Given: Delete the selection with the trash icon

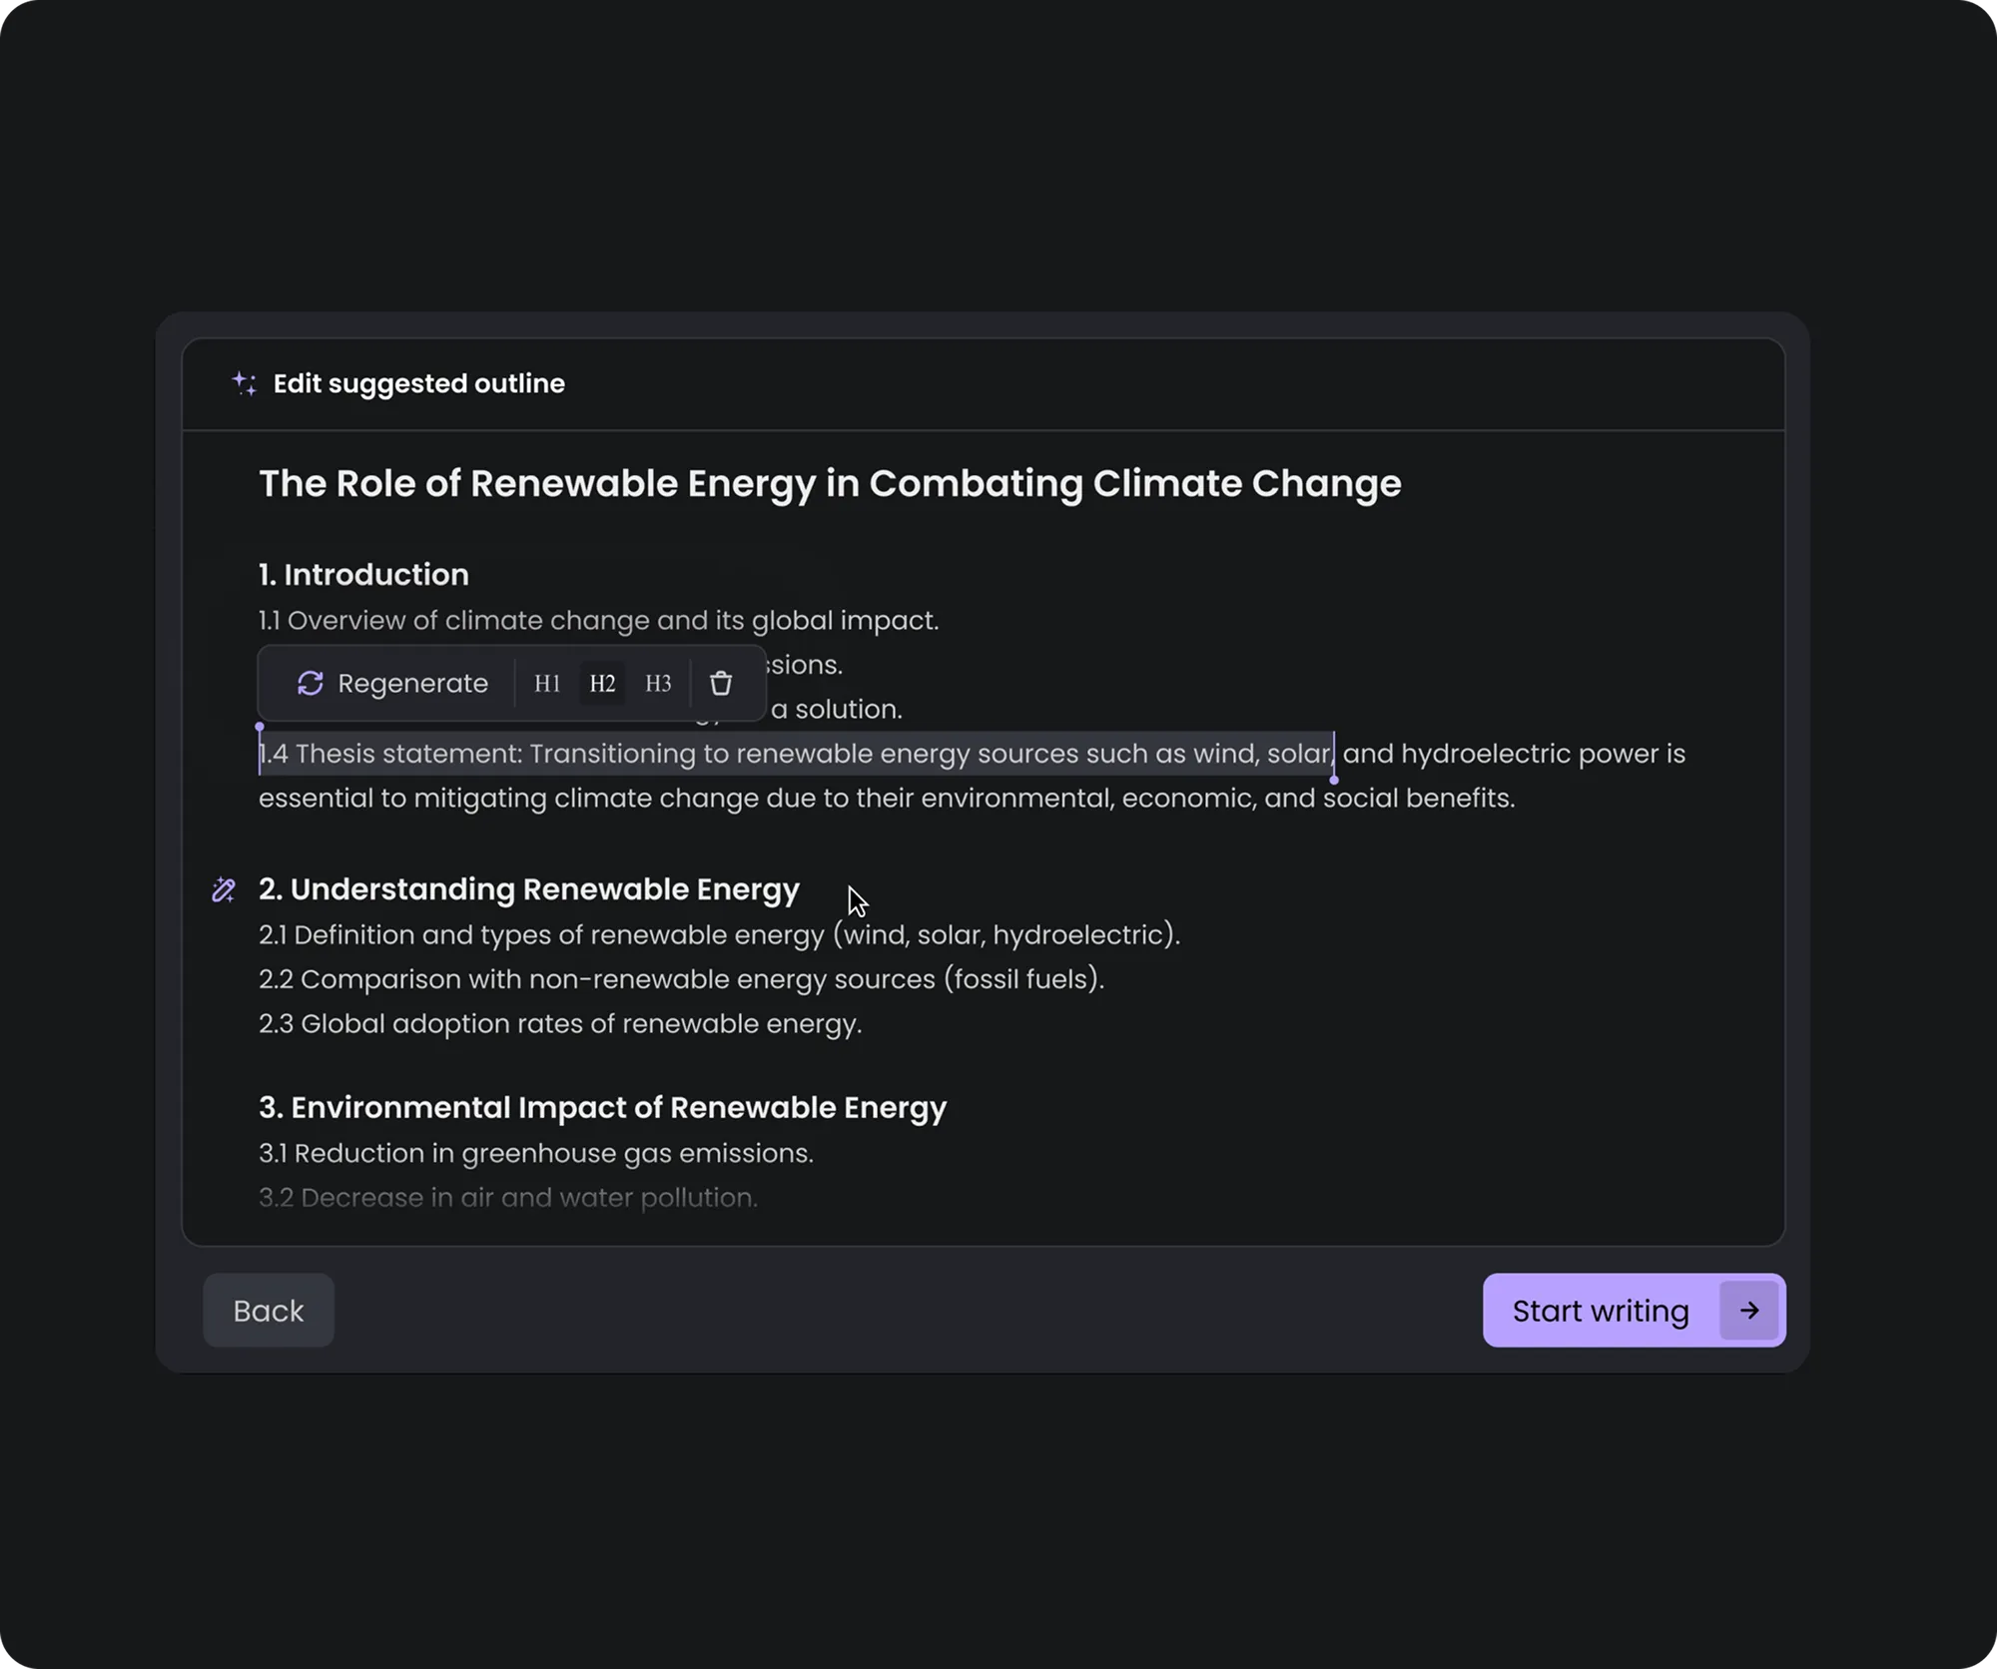Looking at the screenshot, I should coord(721,684).
